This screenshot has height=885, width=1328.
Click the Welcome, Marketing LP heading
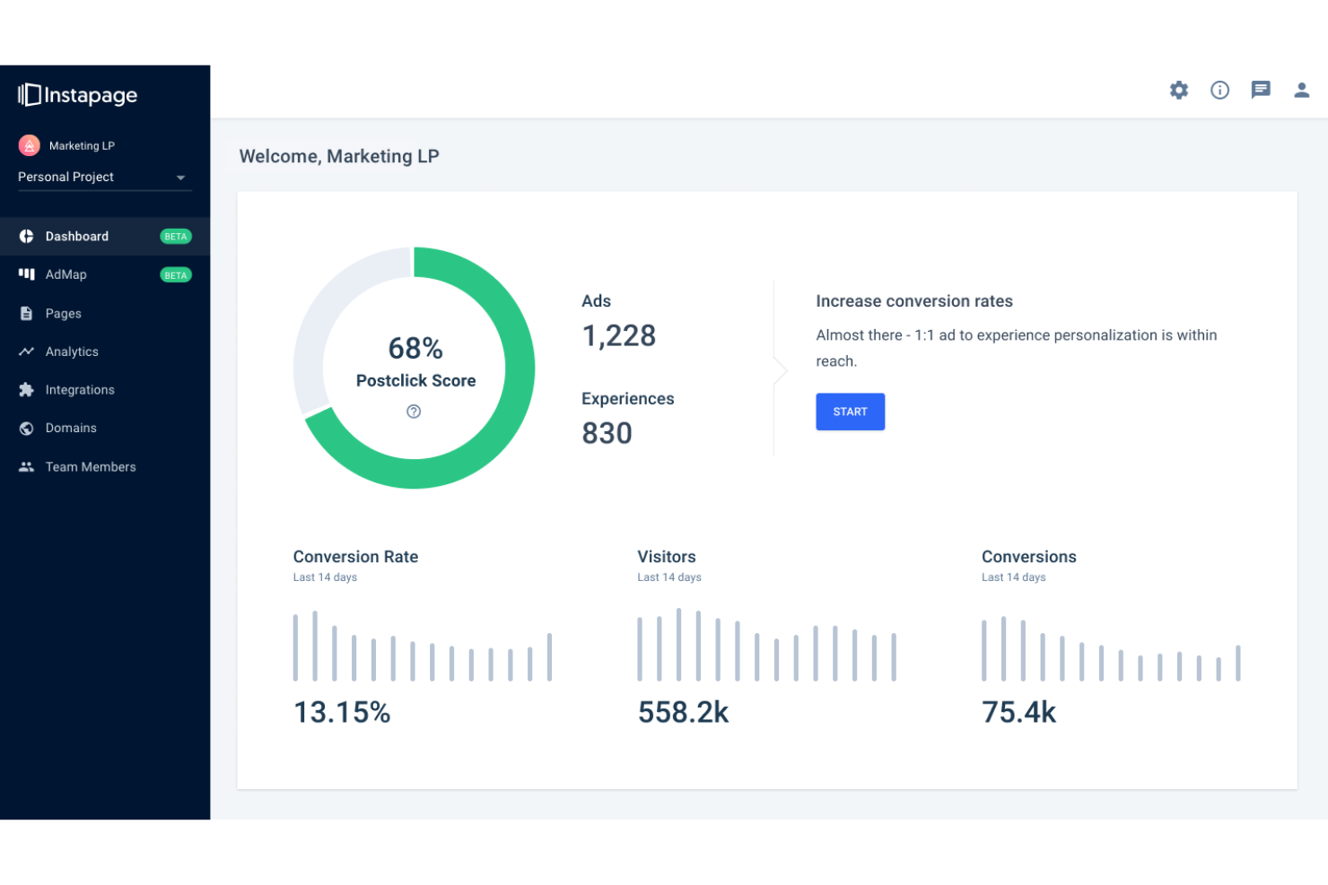(339, 156)
